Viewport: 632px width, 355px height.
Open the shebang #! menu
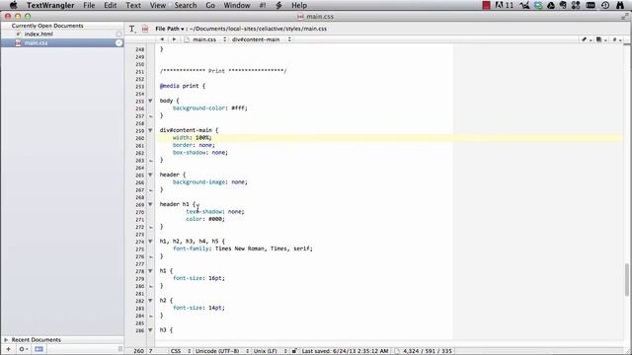coord(263,5)
